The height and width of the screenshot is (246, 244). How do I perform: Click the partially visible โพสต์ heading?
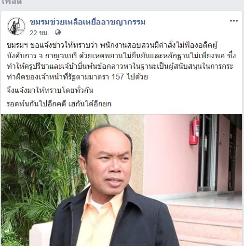tap(12, 2)
